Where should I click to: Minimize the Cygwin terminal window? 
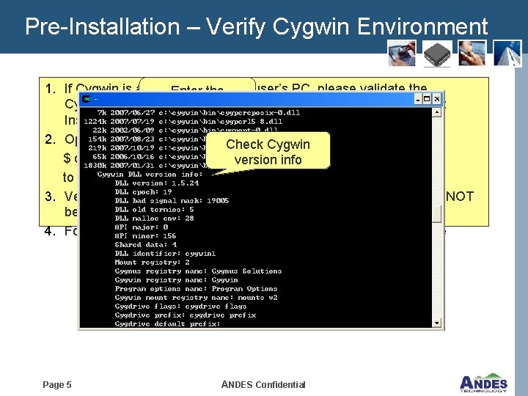[x=418, y=99]
